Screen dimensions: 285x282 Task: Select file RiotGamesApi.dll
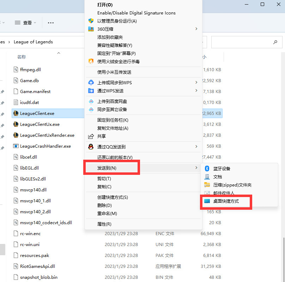pyautogui.click(x=37, y=266)
